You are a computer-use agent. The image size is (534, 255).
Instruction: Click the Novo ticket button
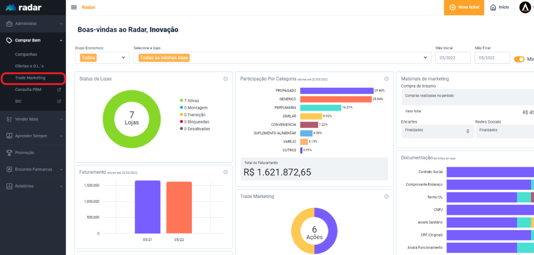pyautogui.click(x=464, y=7)
